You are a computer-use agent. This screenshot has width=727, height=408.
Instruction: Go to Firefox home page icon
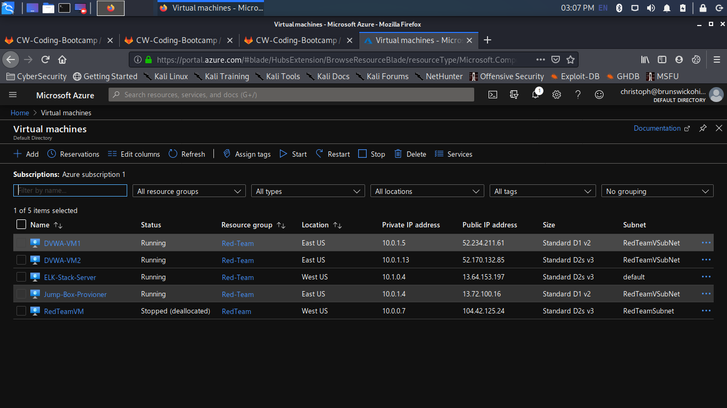pyautogui.click(x=62, y=59)
